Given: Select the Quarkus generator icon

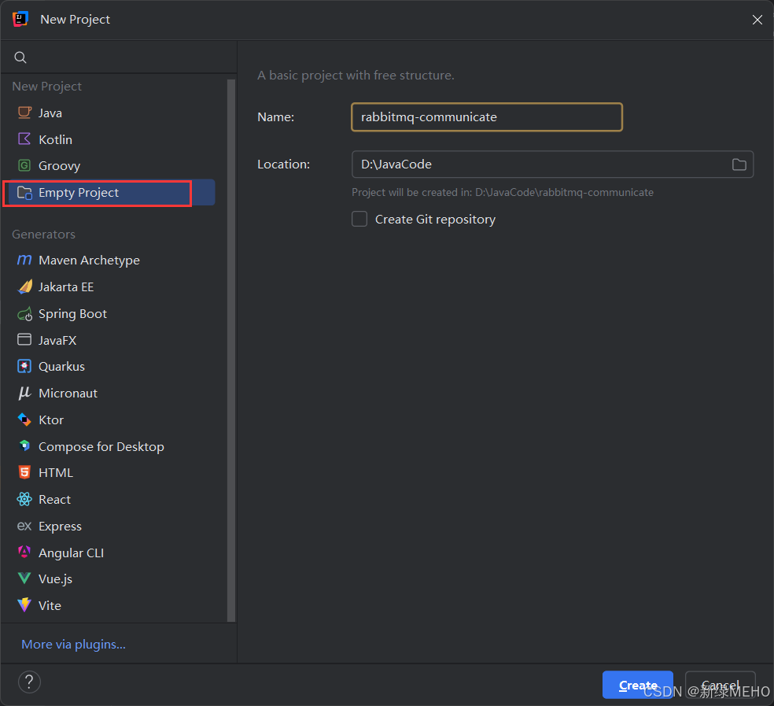Looking at the screenshot, I should [x=24, y=367].
